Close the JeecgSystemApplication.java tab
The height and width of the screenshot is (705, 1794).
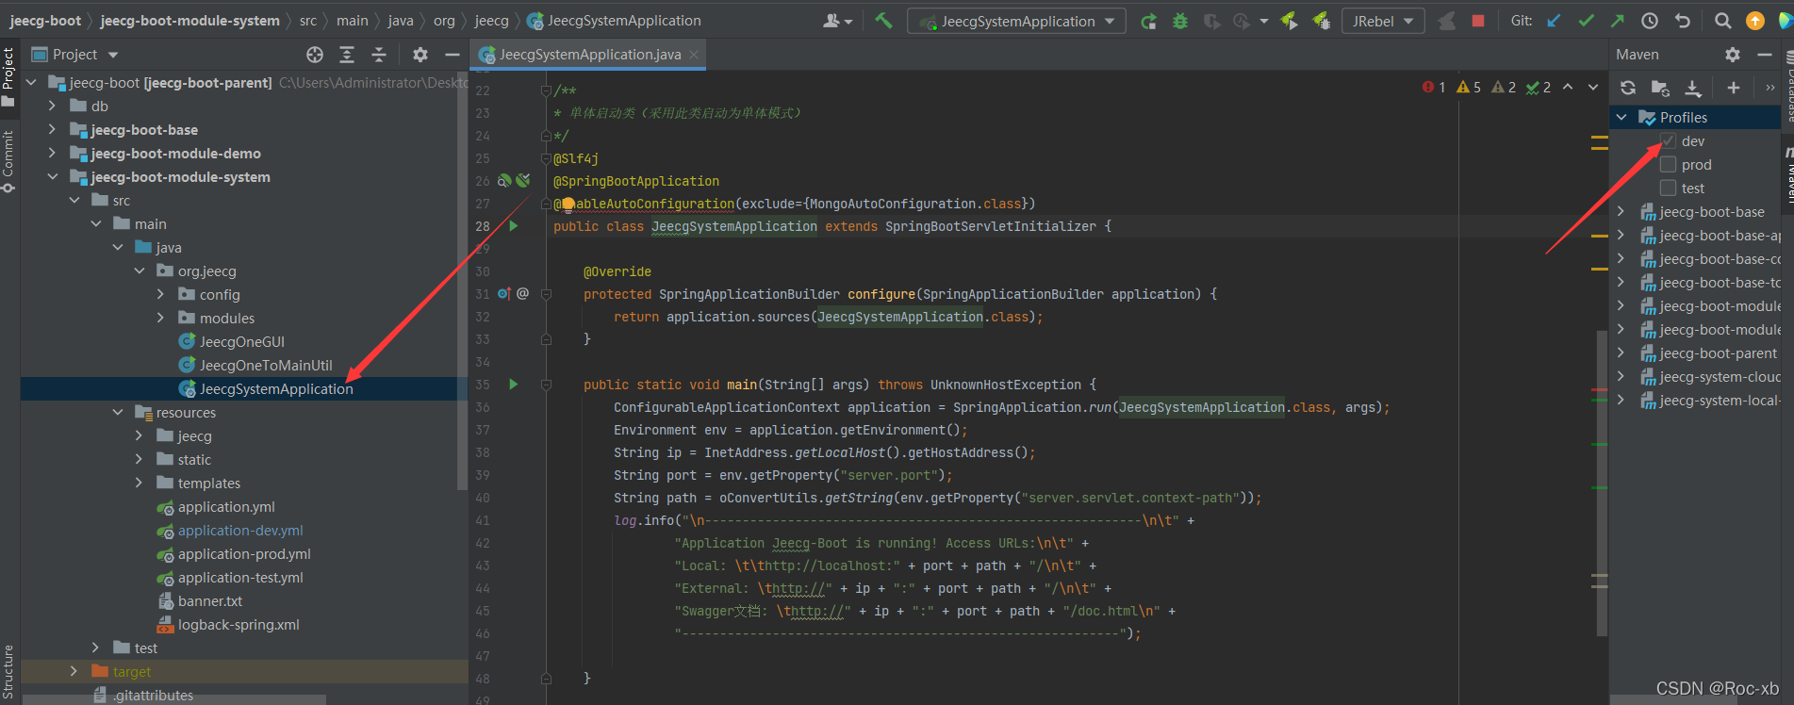(694, 55)
